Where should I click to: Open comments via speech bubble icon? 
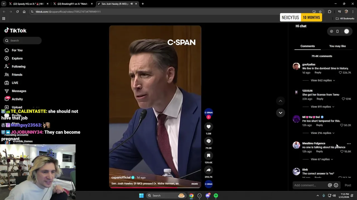[x=209, y=141]
